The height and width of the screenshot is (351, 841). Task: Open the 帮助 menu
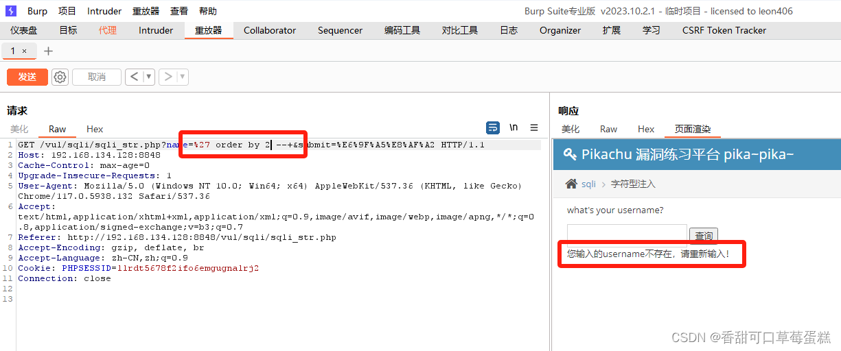[208, 11]
